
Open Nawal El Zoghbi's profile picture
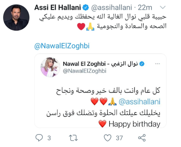tap(50, 67)
